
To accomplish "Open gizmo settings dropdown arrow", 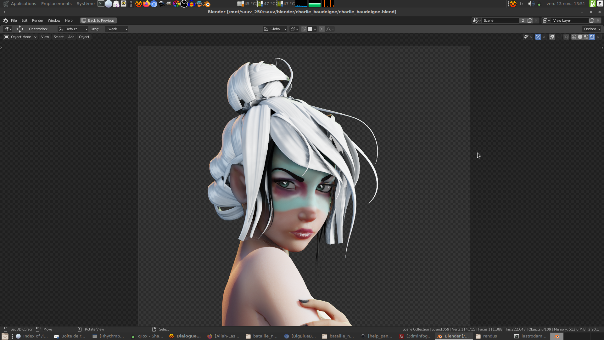I will pos(544,37).
